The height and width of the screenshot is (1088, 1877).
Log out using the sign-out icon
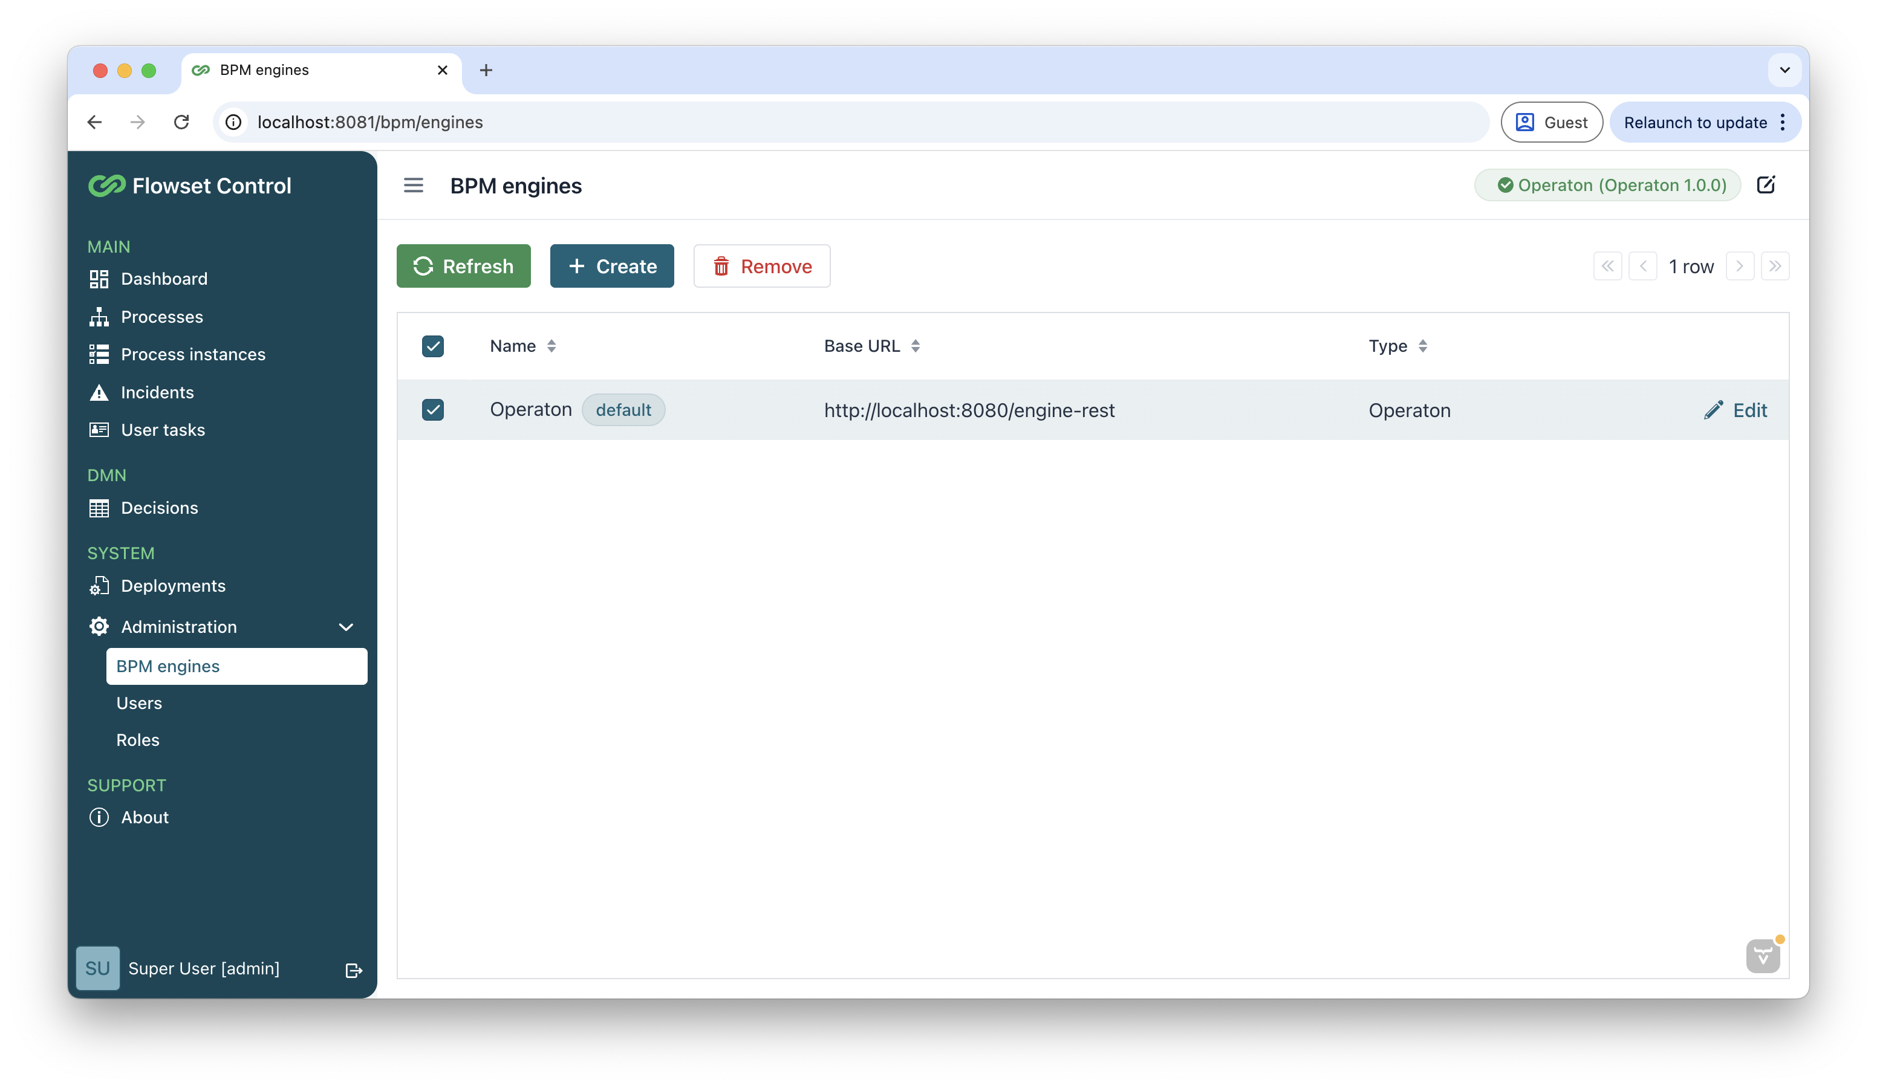tap(353, 969)
